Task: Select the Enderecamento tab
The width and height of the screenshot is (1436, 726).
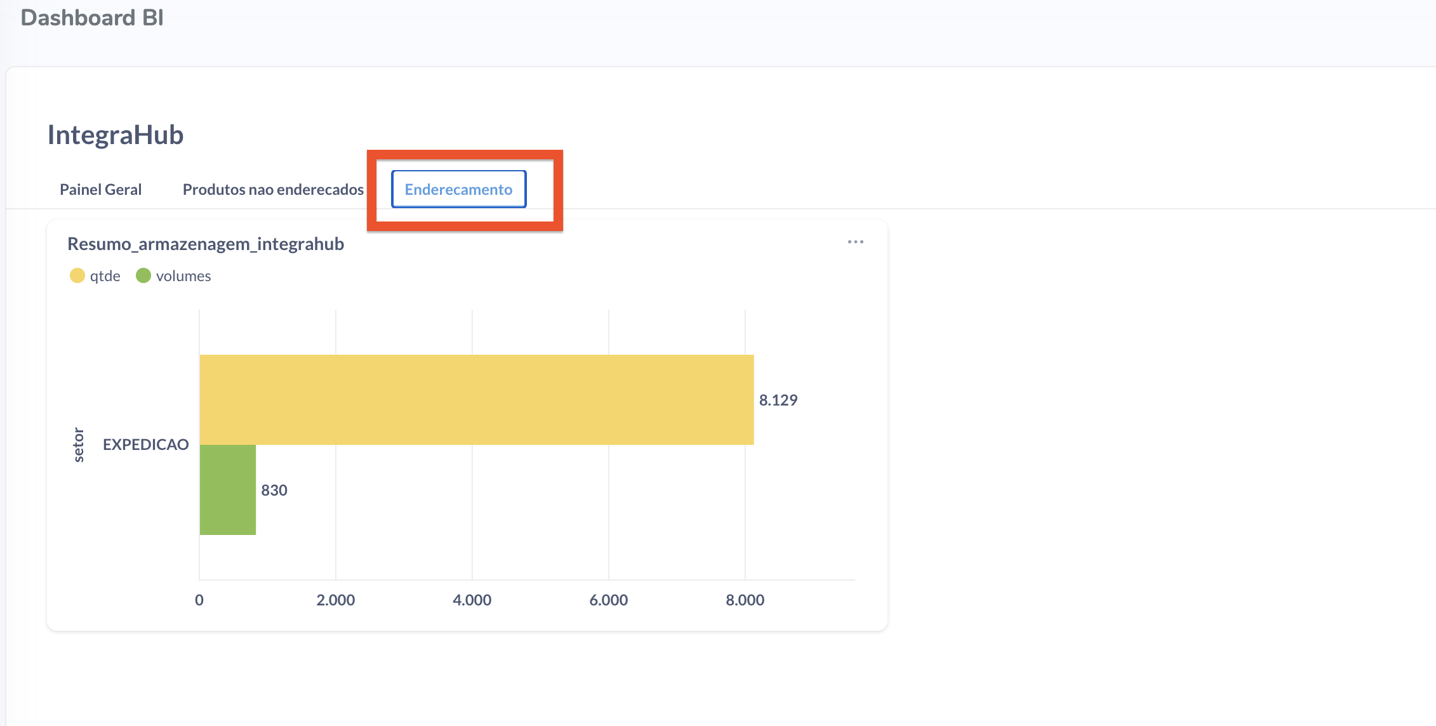Action: [x=458, y=189]
